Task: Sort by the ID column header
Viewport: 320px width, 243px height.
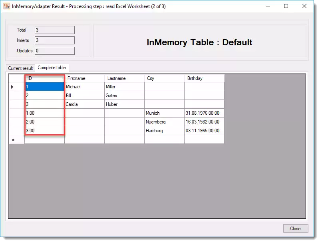Action: (x=44, y=78)
